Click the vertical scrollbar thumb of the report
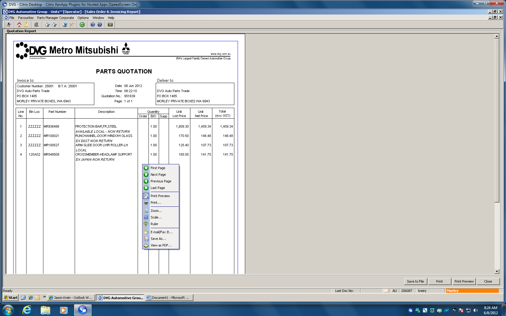This screenshot has width=506, height=316. pos(497,120)
